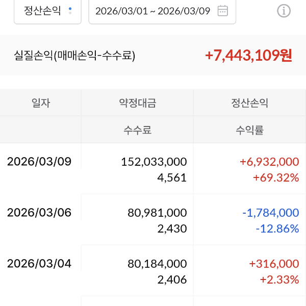Click the 실질손익(매매손익-수수료) label

click(x=74, y=56)
